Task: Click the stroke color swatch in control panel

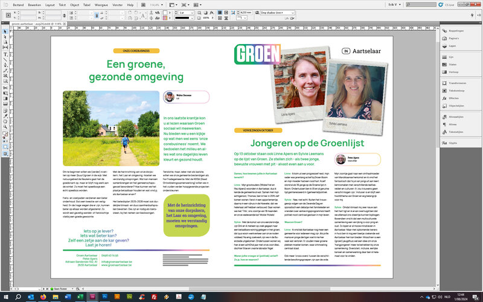Action: (165, 18)
